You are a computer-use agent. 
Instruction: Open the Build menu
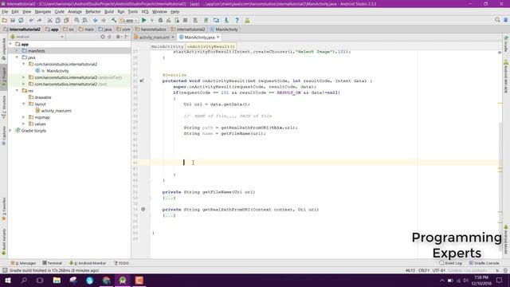[109, 12]
